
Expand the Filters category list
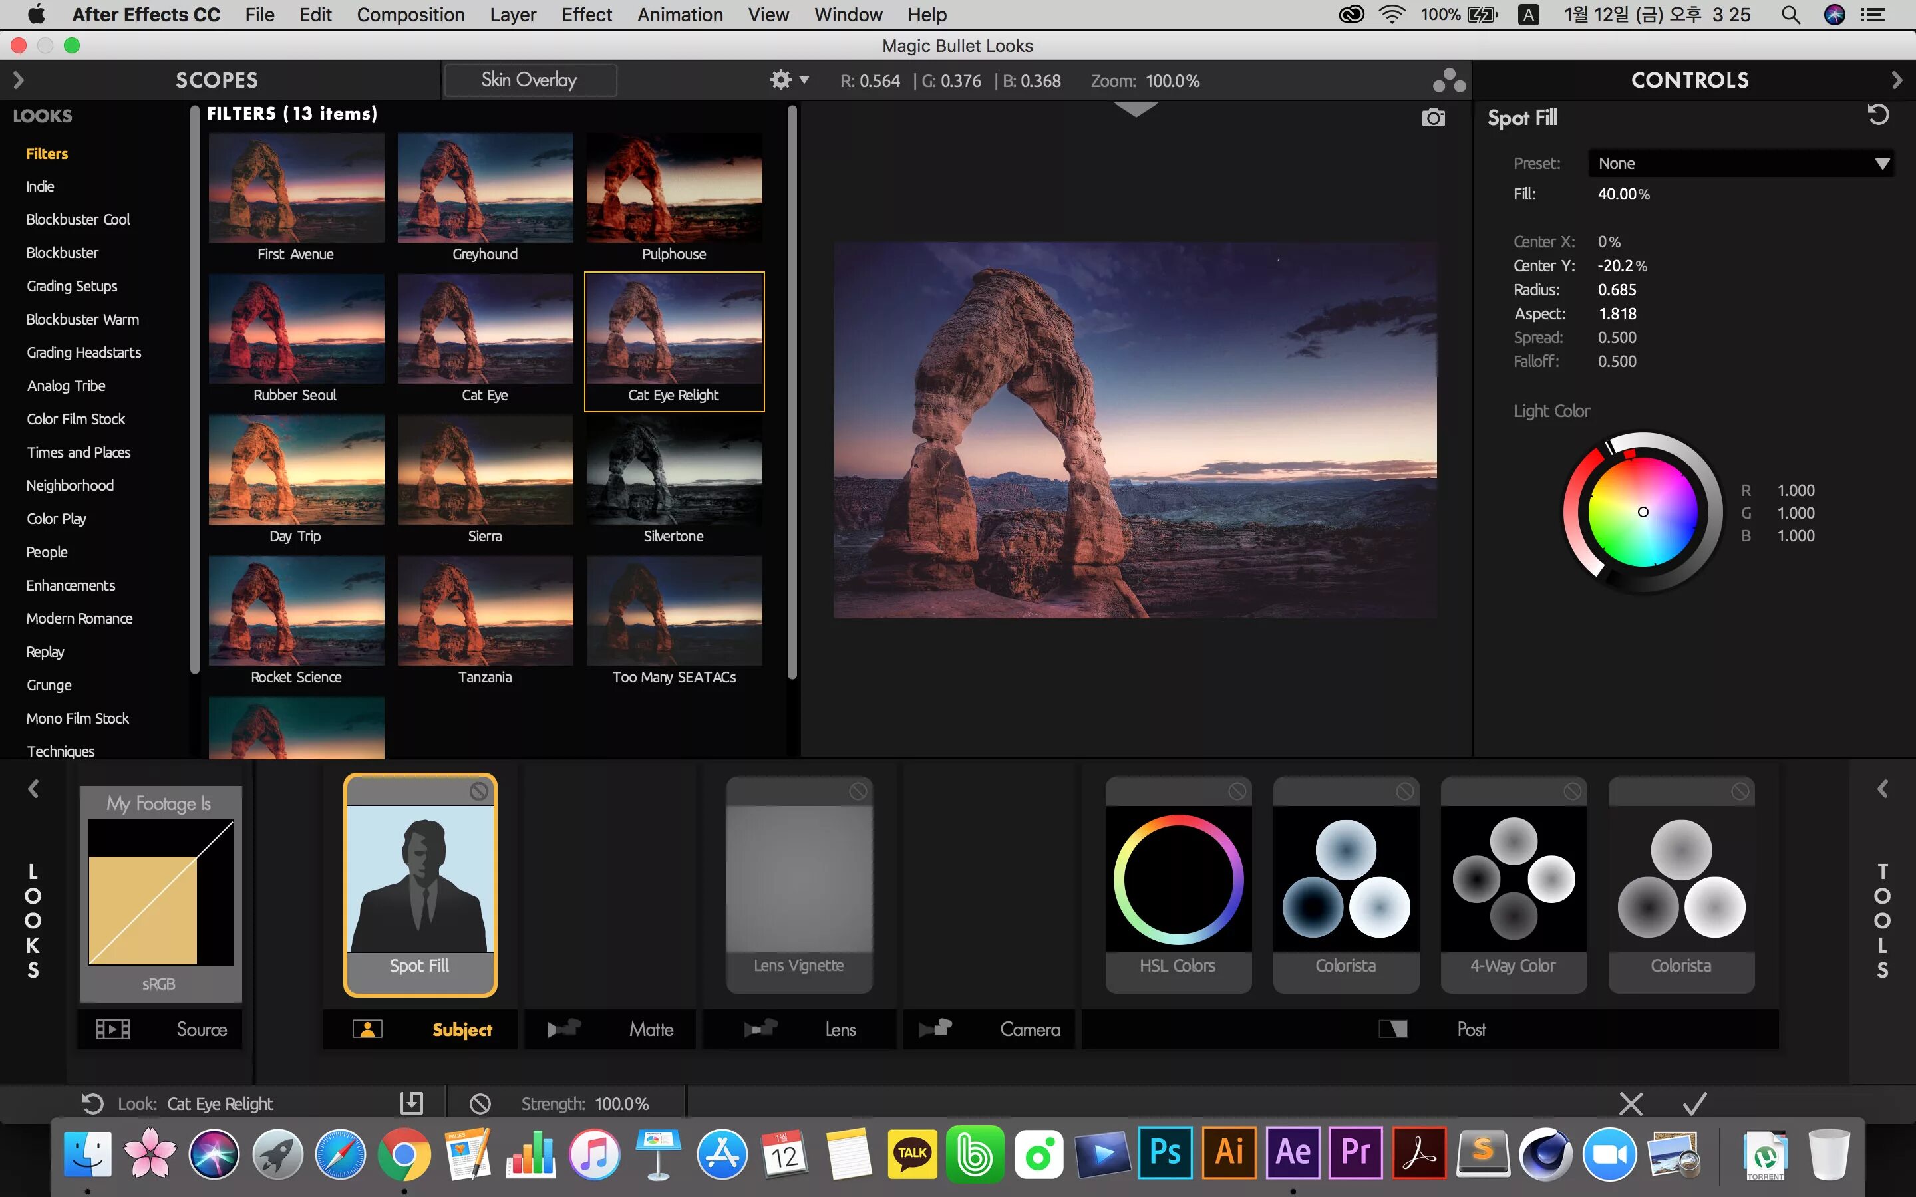(44, 152)
